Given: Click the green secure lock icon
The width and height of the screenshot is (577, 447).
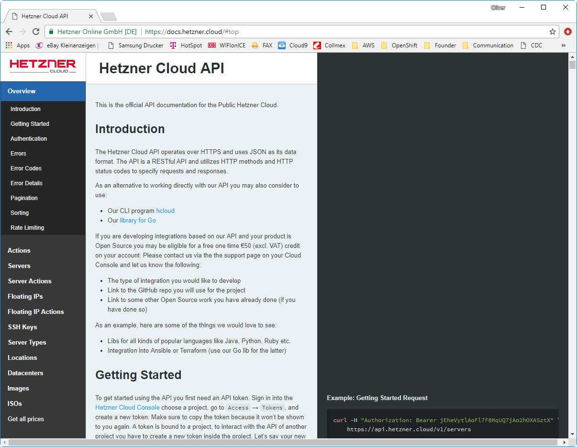Looking at the screenshot, I should point(51,32).
